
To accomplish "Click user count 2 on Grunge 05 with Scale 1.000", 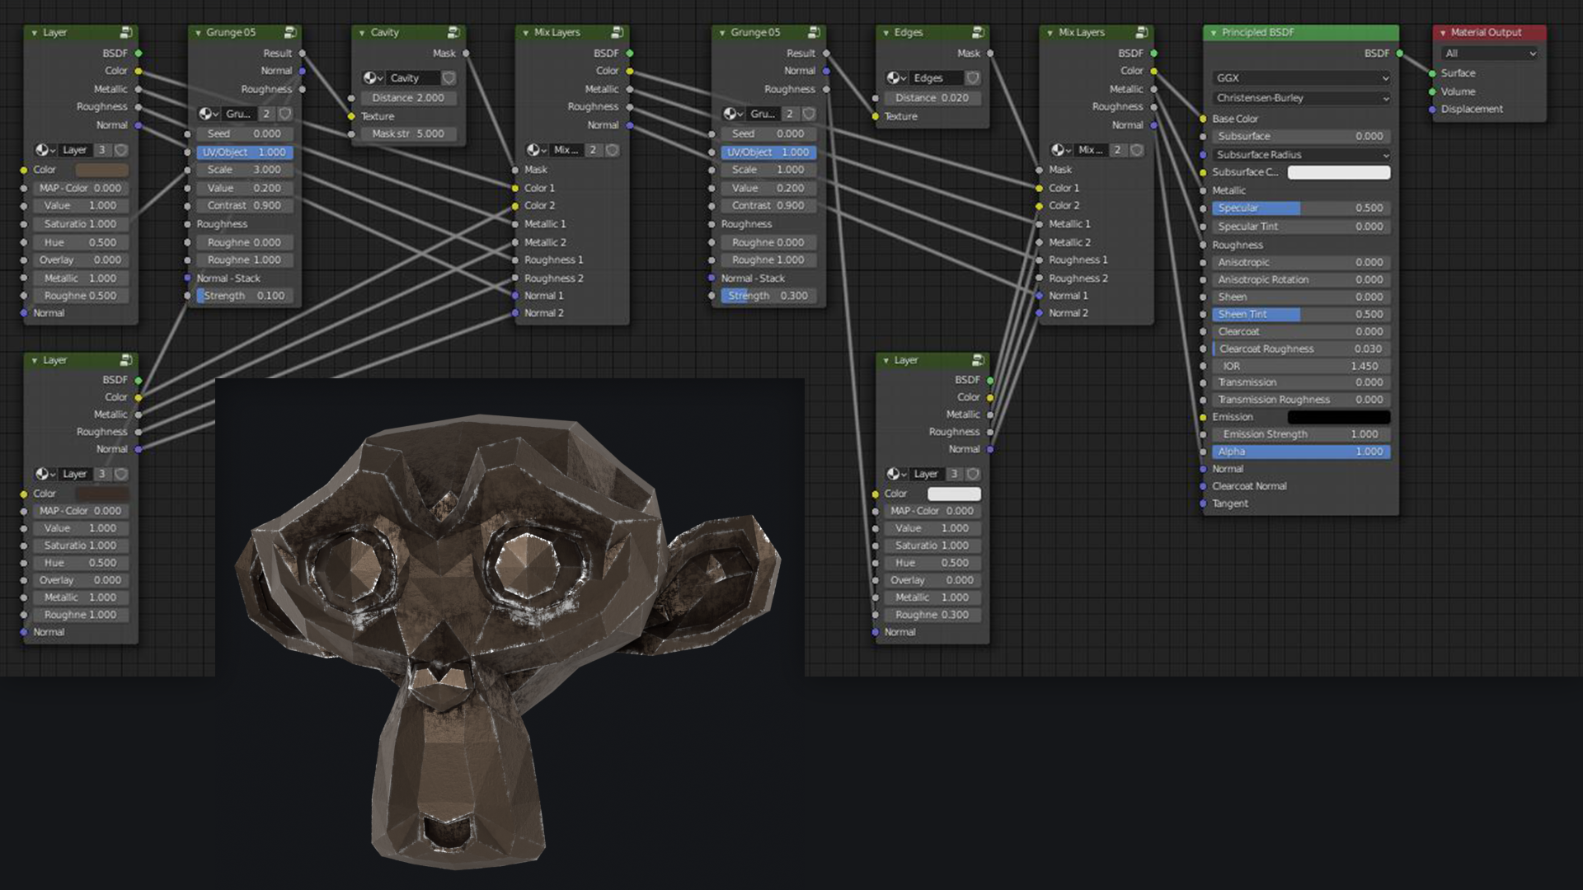I will (x=790, y=114).
